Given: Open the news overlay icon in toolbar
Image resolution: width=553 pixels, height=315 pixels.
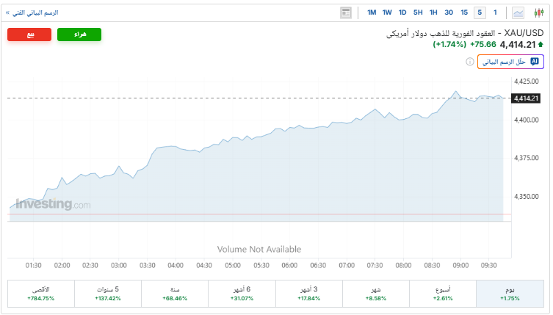Looking at the screenshot, I should (x=346, y=12).
